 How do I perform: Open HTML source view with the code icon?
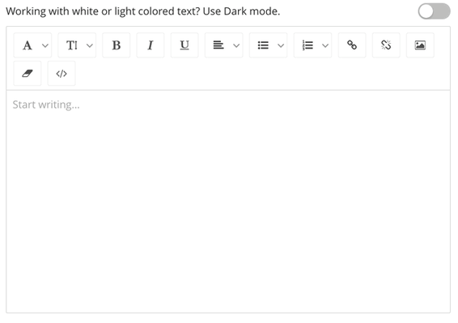click(61, 74)
